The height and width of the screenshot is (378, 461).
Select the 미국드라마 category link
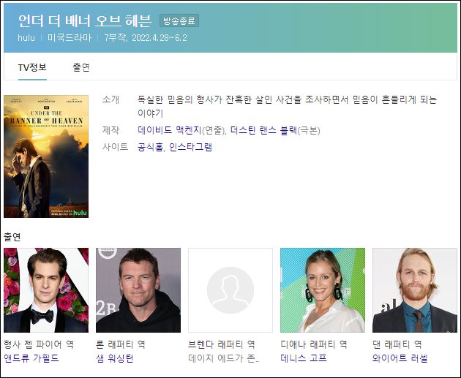click(69, 38)
